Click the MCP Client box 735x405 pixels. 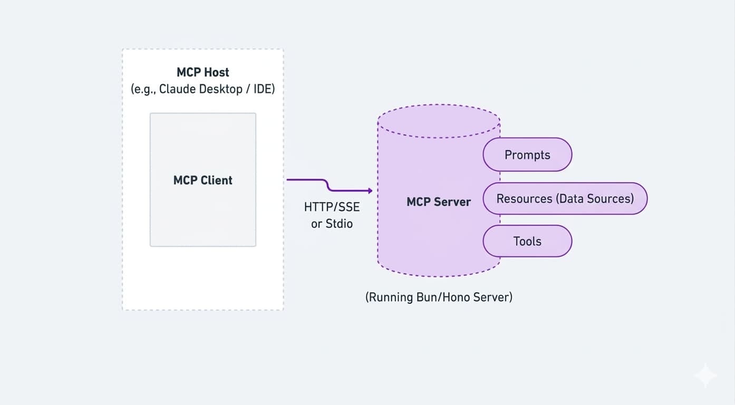pyautogui.click(x=203, y=180)
